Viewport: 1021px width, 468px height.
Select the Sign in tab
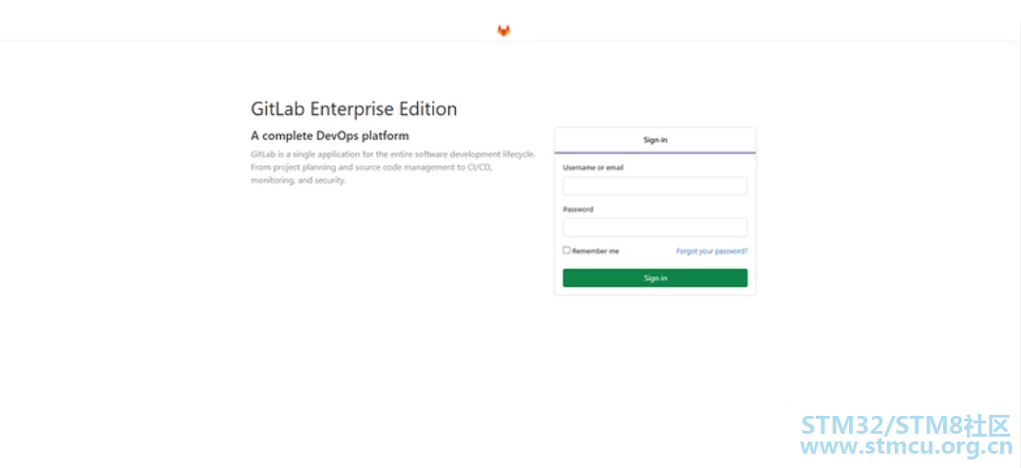tap(655, 140)
